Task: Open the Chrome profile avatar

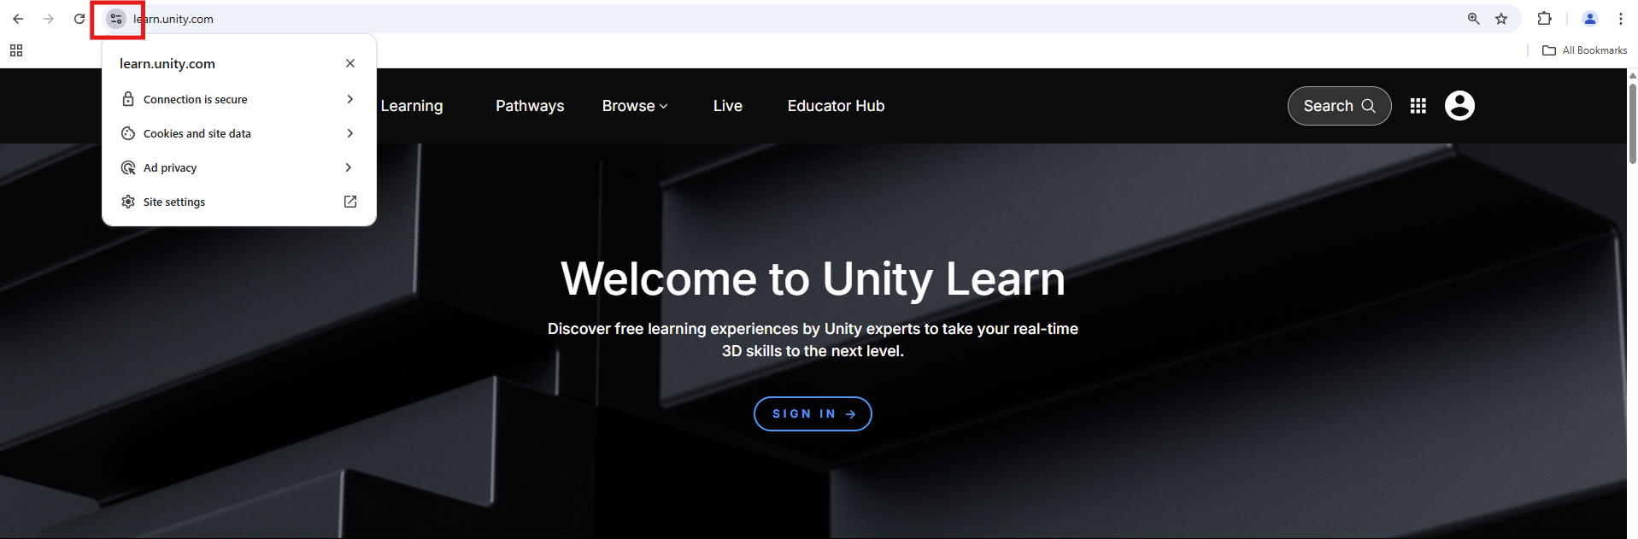Action: [1589, 19]
